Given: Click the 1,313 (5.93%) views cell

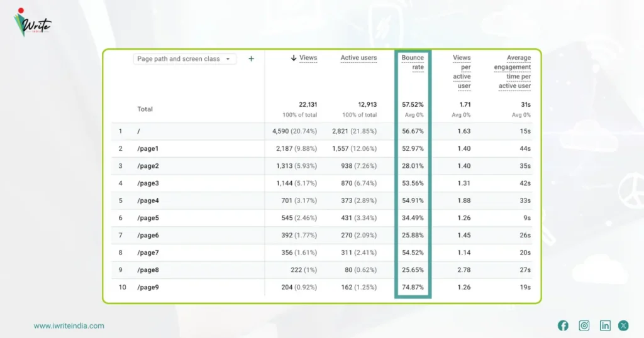Looking at the screenshot, I should [x=297, y=166].
